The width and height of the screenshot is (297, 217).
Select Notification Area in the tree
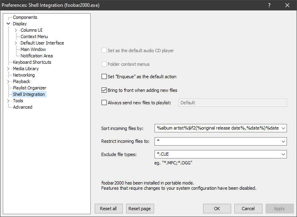37,56
